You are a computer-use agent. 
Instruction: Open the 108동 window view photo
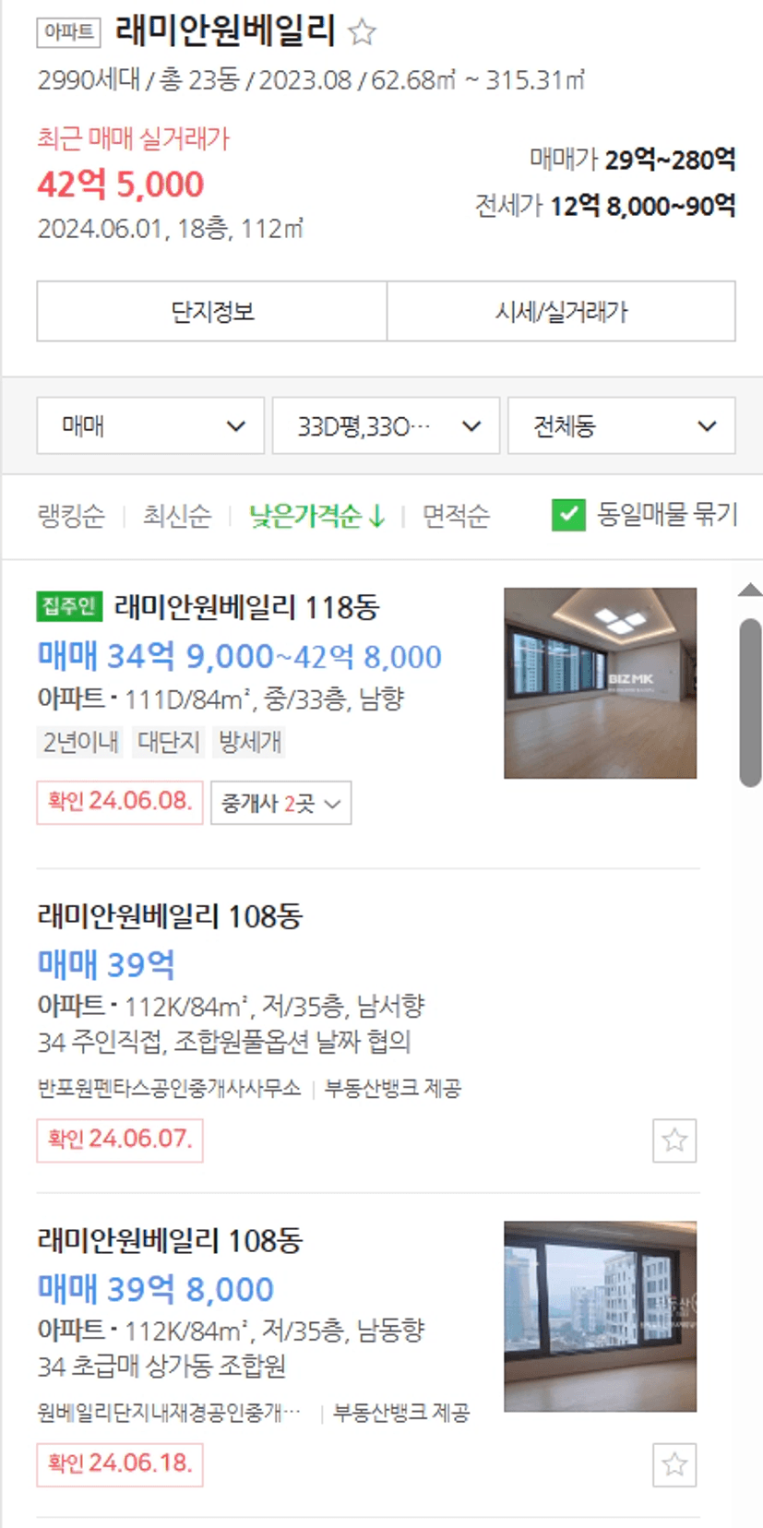tap(600, 1316)
